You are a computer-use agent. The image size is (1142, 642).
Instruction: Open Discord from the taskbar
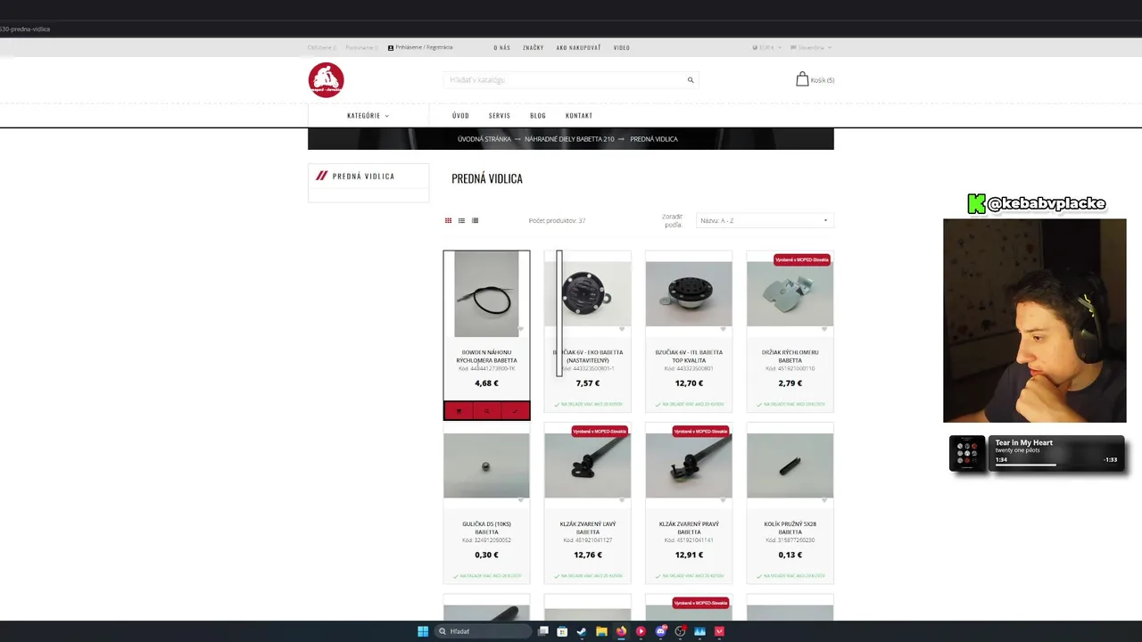[x=660, y=631]
